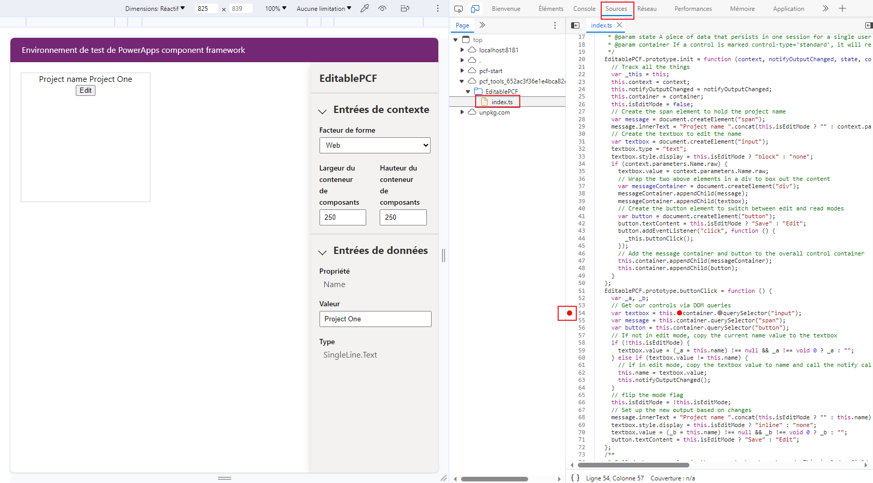Click the rotate device screen icon
The image size is (873, 483).
[405, 8]
